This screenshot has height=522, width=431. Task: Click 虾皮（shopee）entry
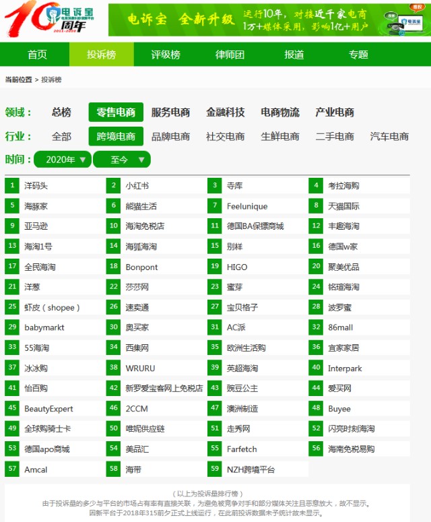[55, 307]
